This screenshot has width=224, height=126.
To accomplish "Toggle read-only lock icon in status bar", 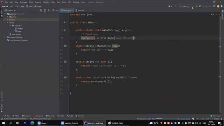I will coord(221,119).
